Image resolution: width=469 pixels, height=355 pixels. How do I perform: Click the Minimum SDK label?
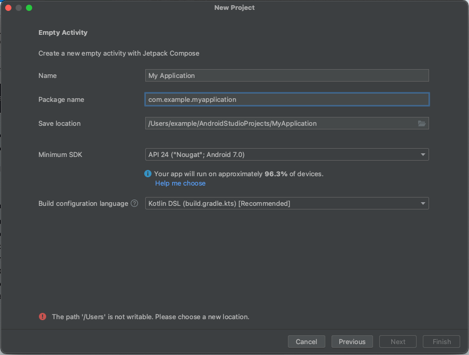coord(60,154)
